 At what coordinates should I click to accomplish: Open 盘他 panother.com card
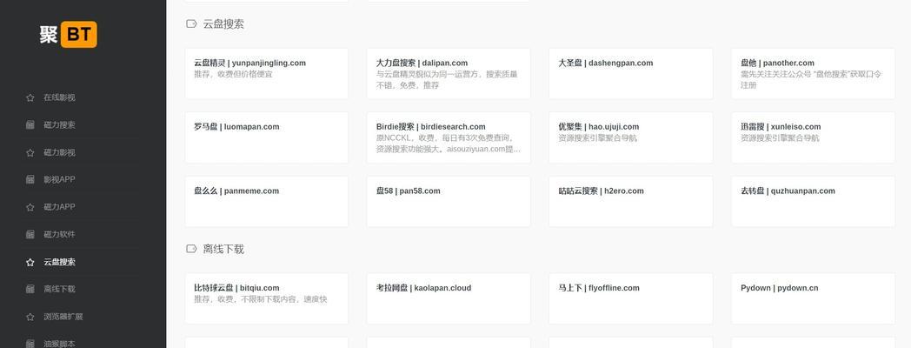tap(813, 73)
